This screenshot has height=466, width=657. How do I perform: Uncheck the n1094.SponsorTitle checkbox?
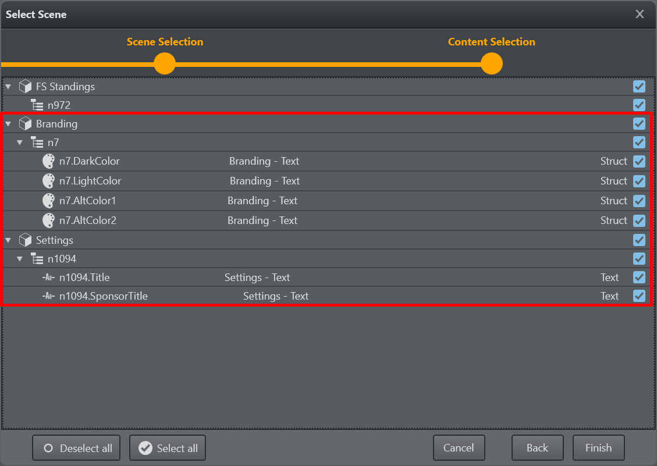click(x=639, y=296)
